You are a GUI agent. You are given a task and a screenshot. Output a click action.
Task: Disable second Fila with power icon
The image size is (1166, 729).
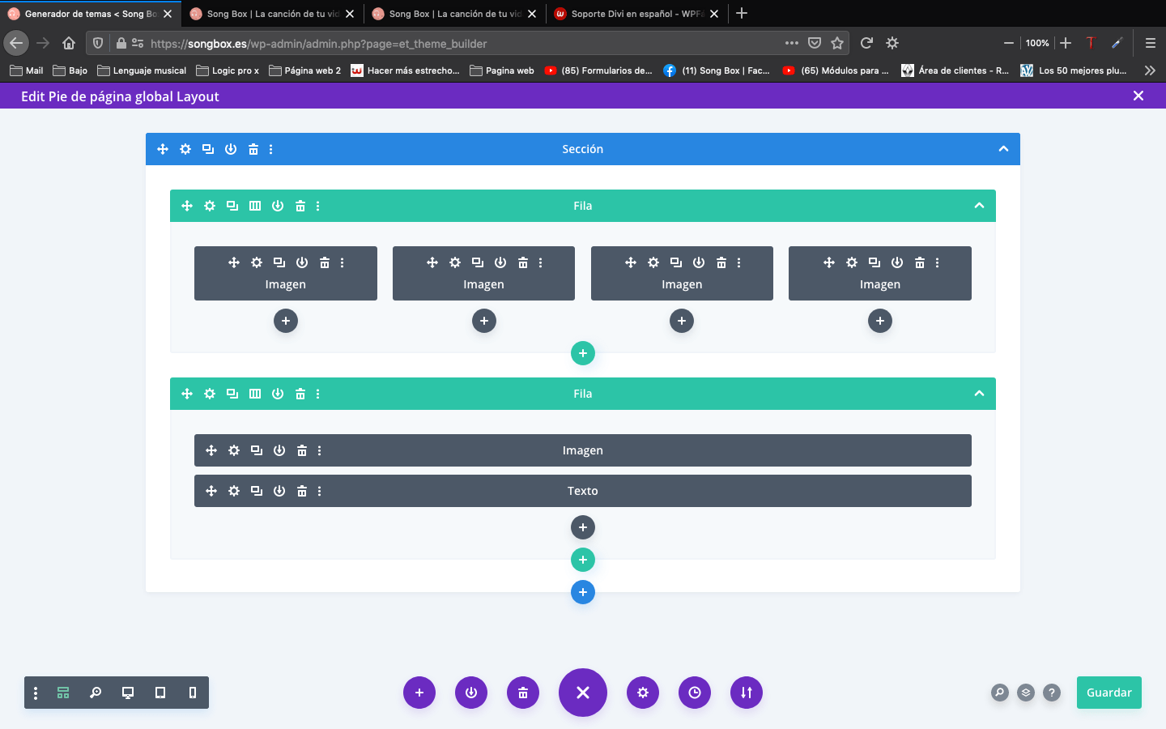point(278,394)
